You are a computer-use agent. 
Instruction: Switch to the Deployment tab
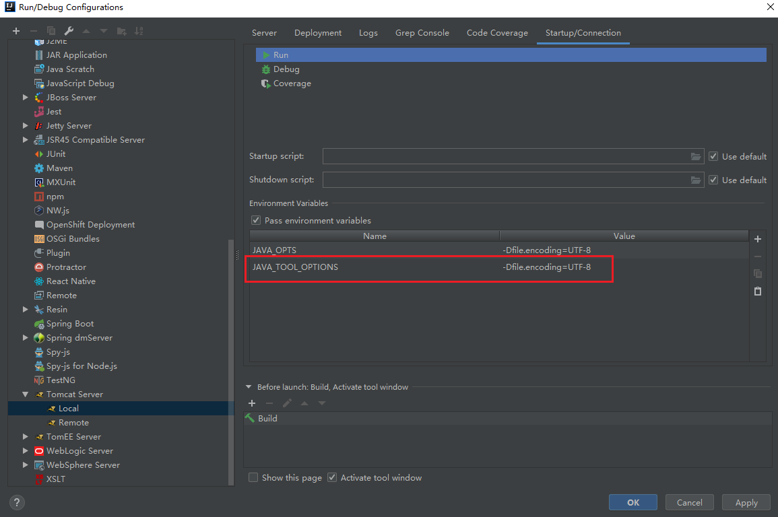pos(317,33)
